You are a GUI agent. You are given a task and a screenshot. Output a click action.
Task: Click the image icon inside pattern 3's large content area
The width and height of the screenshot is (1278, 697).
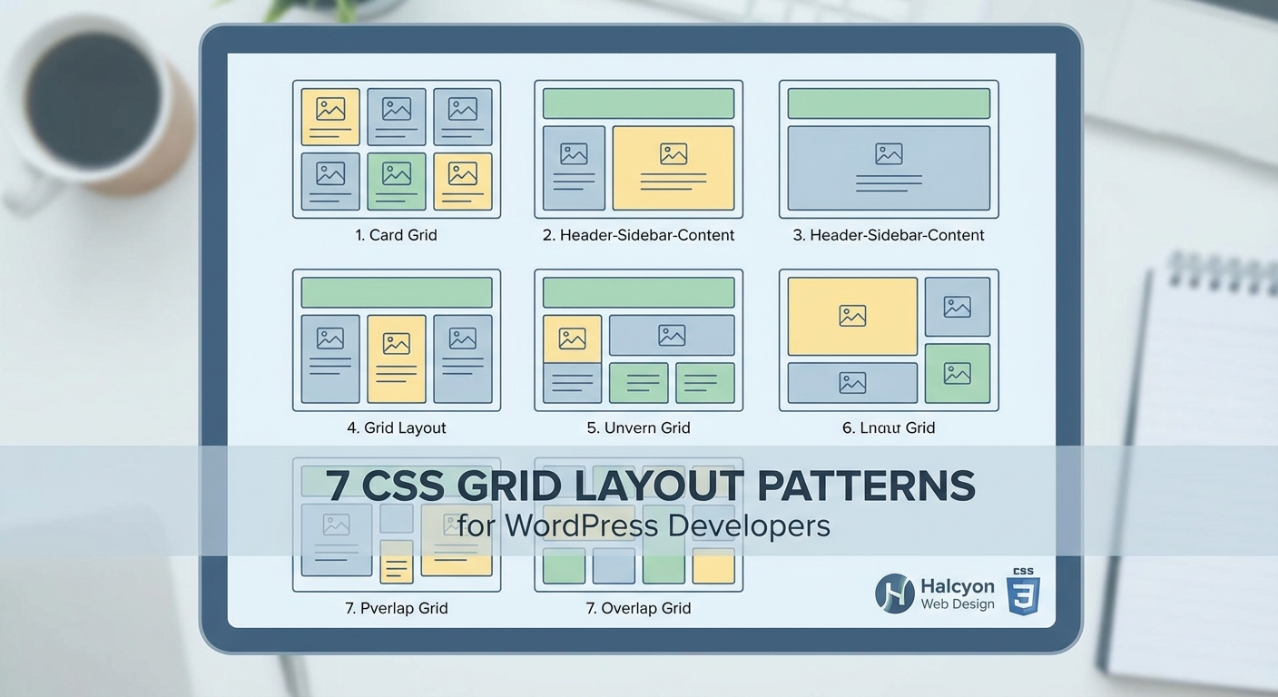point(887,154)
